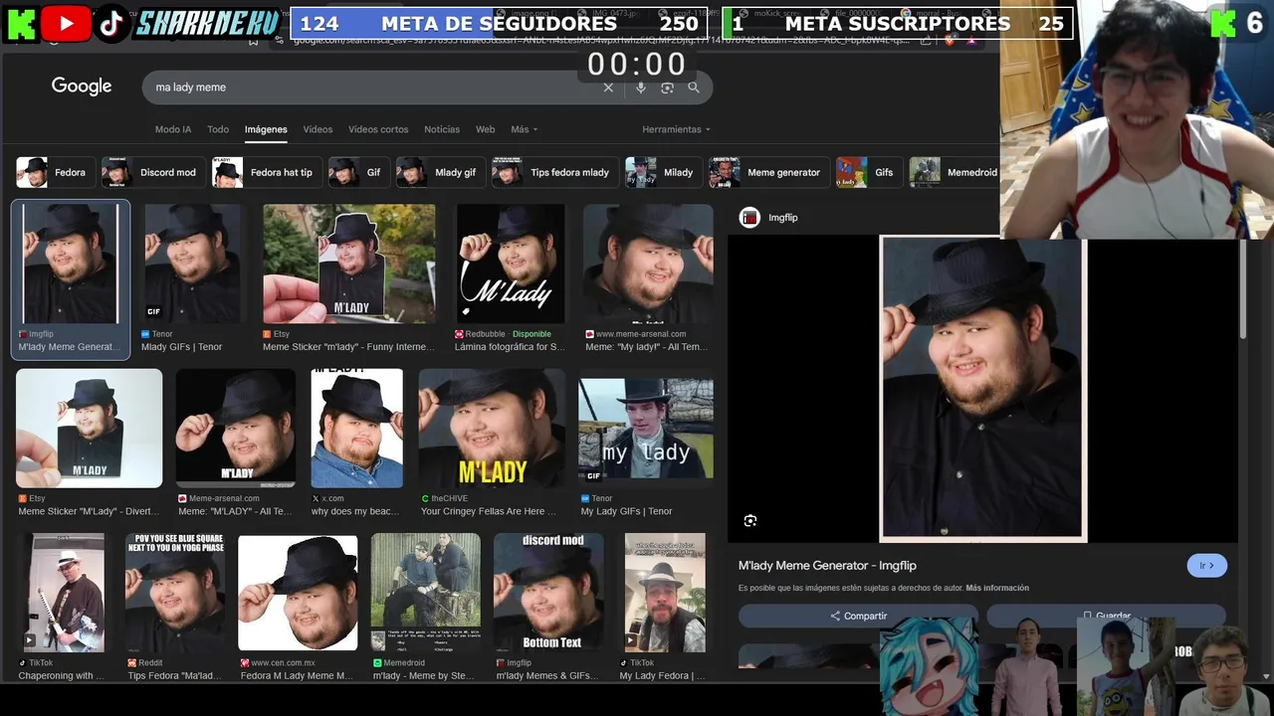Expand the Herramientas dropdown

(x=677, y=129)
